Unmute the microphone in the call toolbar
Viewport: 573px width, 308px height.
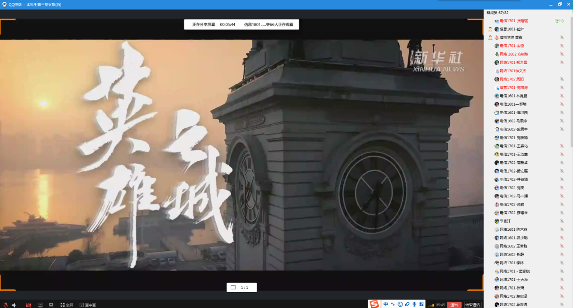(6, 305)
